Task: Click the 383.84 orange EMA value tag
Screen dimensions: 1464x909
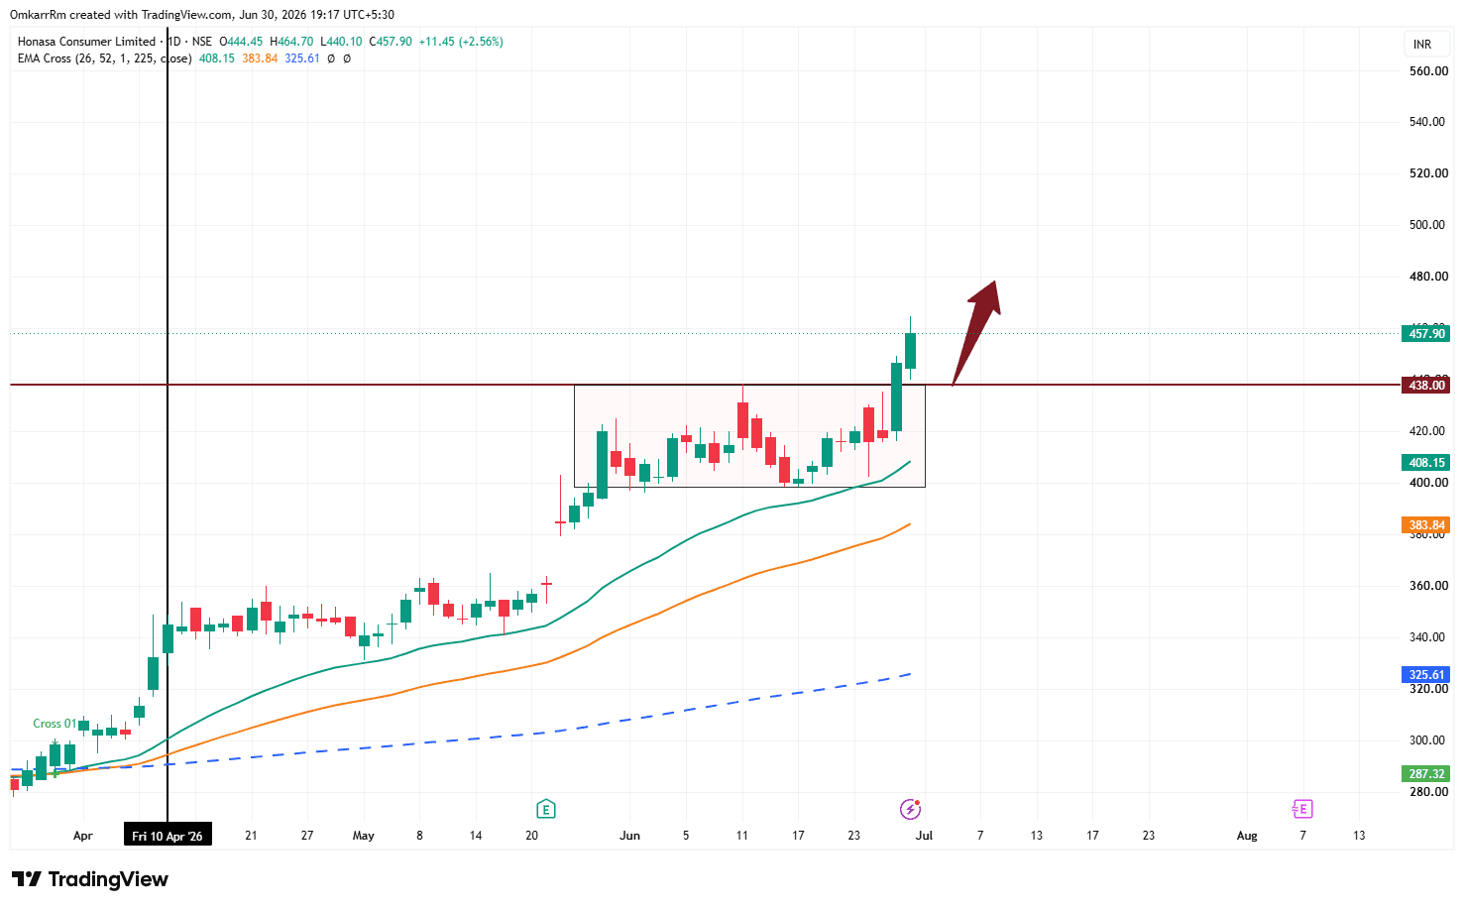Action: [x=1426, y=525]
